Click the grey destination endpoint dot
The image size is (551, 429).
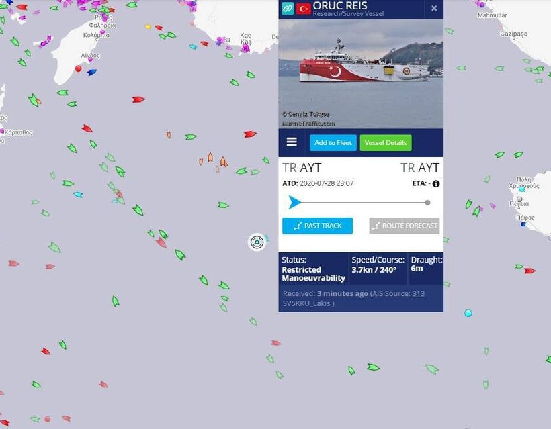[x=427, y=203]
